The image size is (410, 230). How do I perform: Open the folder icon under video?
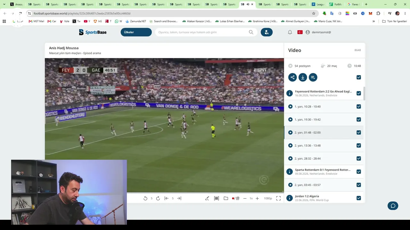point(226,198)
